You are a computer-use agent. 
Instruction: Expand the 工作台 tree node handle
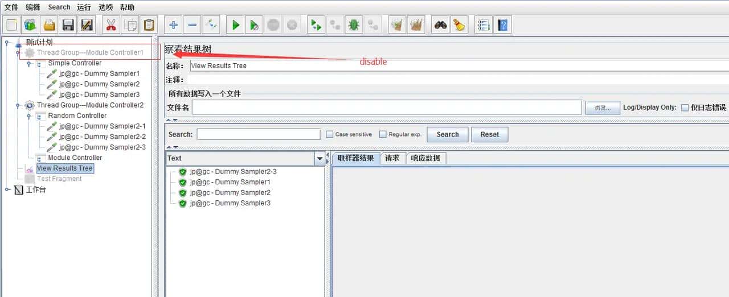7,189
